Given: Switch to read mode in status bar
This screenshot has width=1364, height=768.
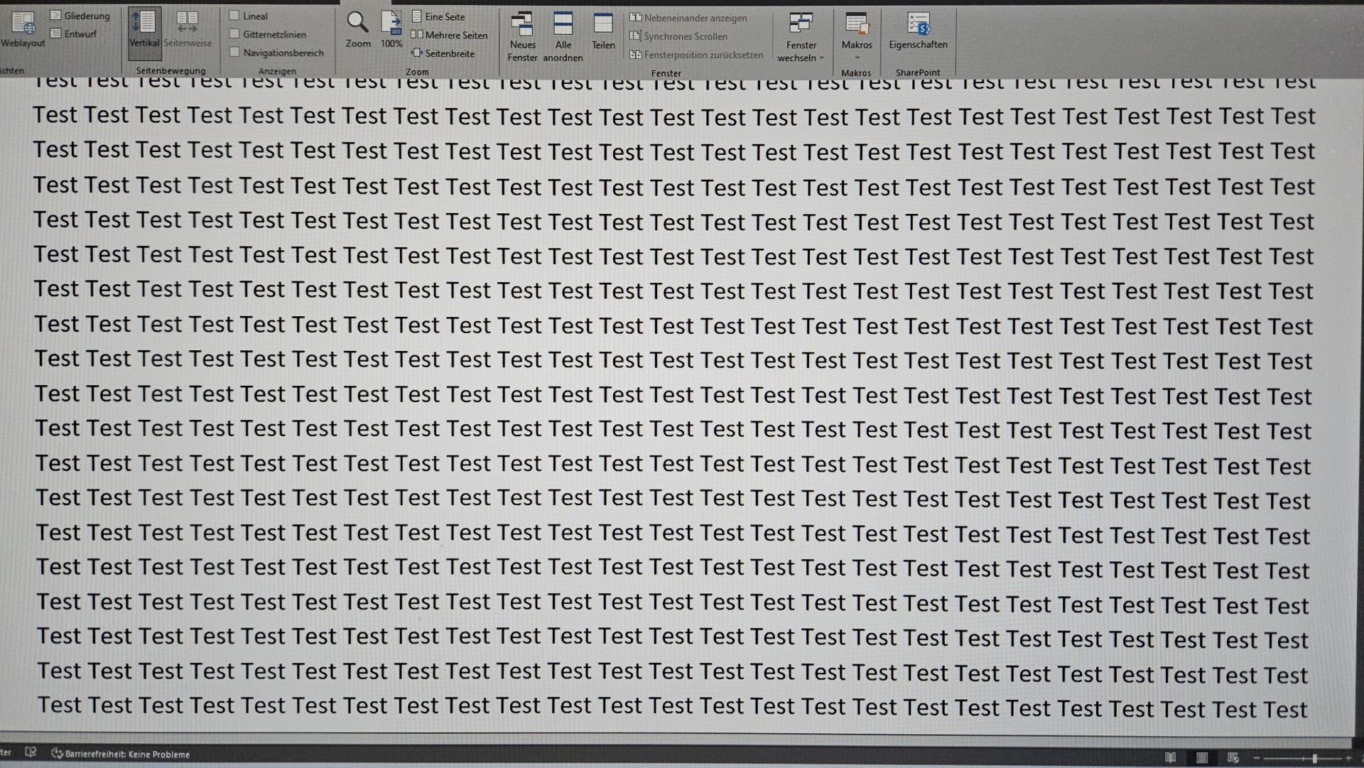Looking at the screenshot, I should (1170, 757).
